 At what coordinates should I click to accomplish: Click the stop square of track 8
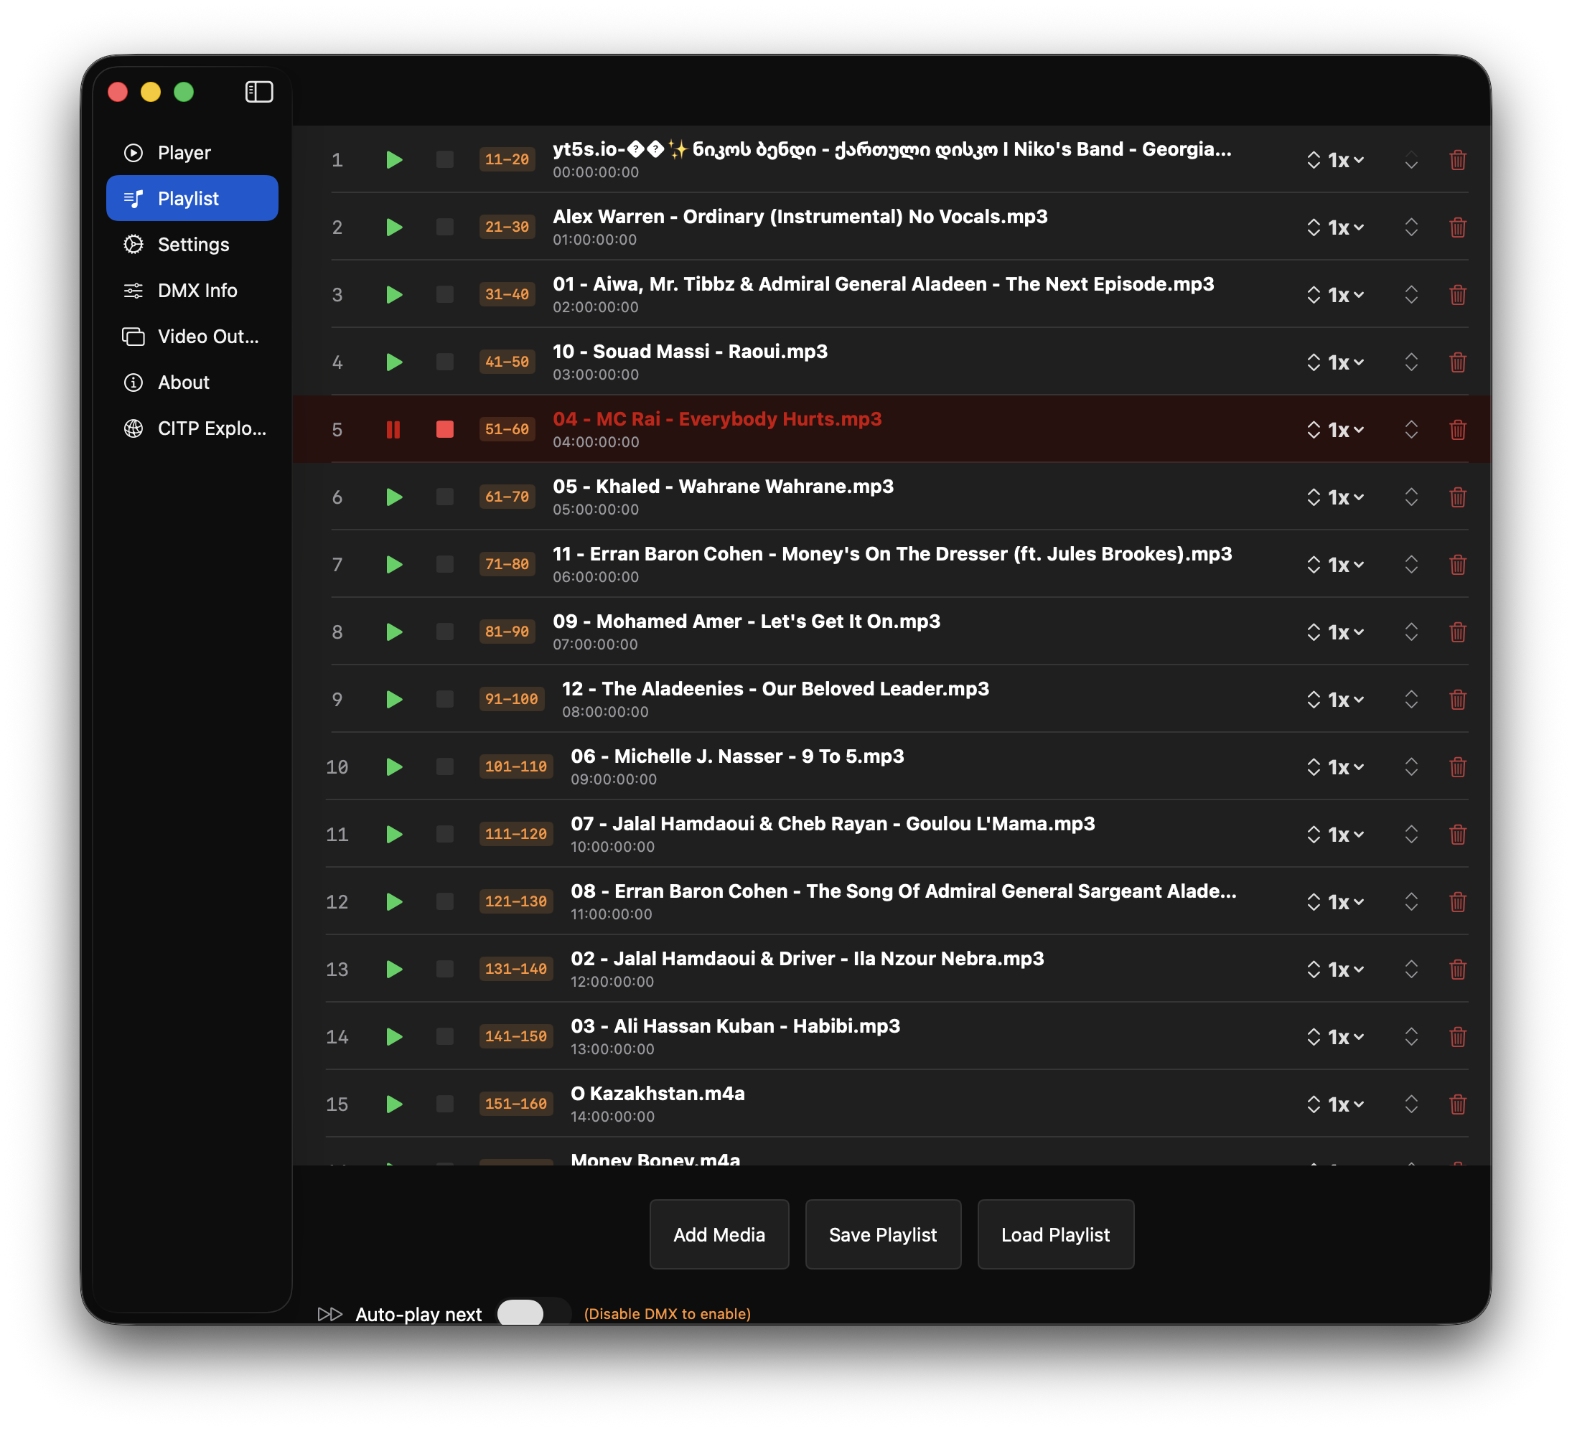tap(444, 632)
